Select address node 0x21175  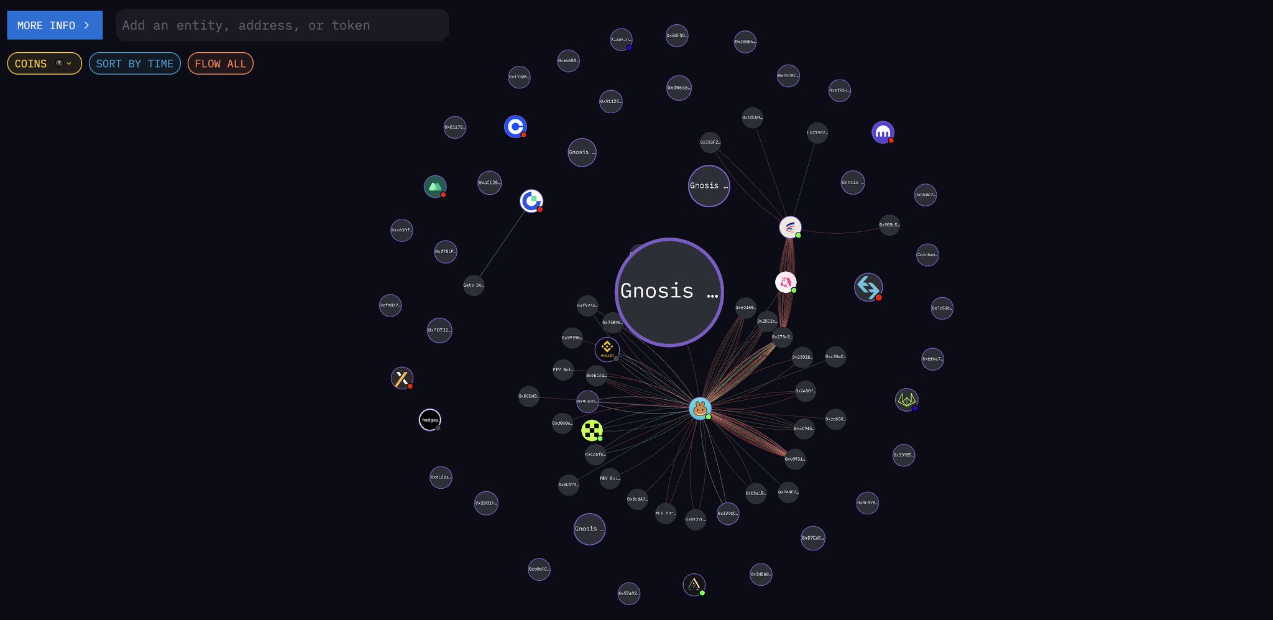[x=455, y=127]
